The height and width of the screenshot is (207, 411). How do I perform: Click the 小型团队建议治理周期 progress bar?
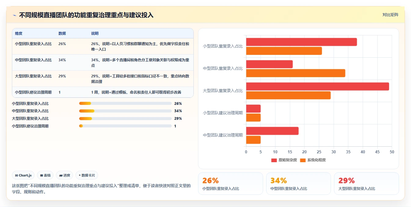(125, 126)
